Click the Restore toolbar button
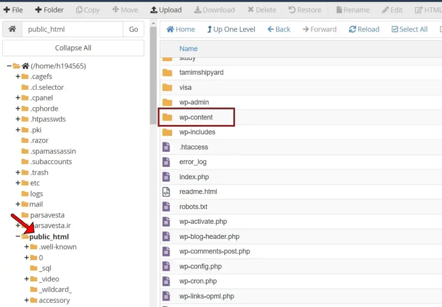This screenshot has width=442, height=307. pyautogui.click(x=305, y=10)
